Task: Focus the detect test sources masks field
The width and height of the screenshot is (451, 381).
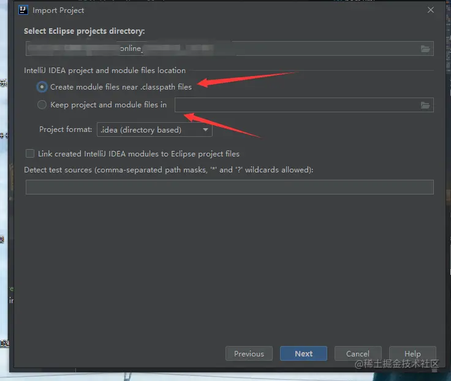Action: [x=230, y=187]
